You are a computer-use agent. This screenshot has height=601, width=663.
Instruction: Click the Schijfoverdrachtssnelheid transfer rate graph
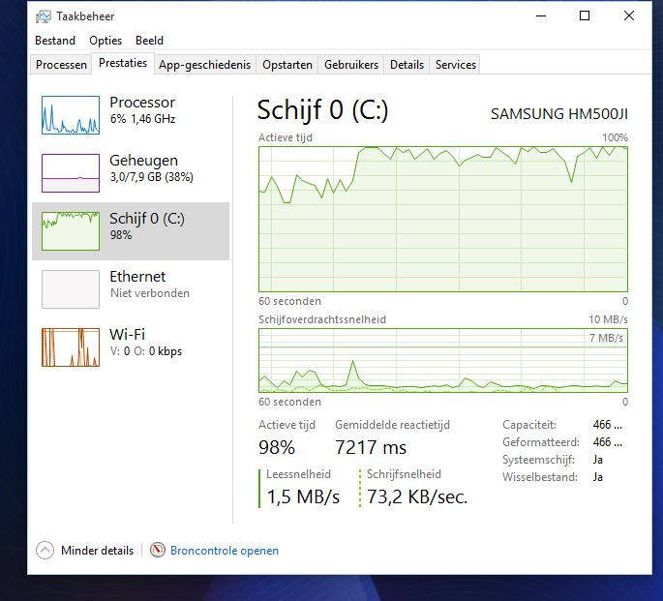[443, 361]
